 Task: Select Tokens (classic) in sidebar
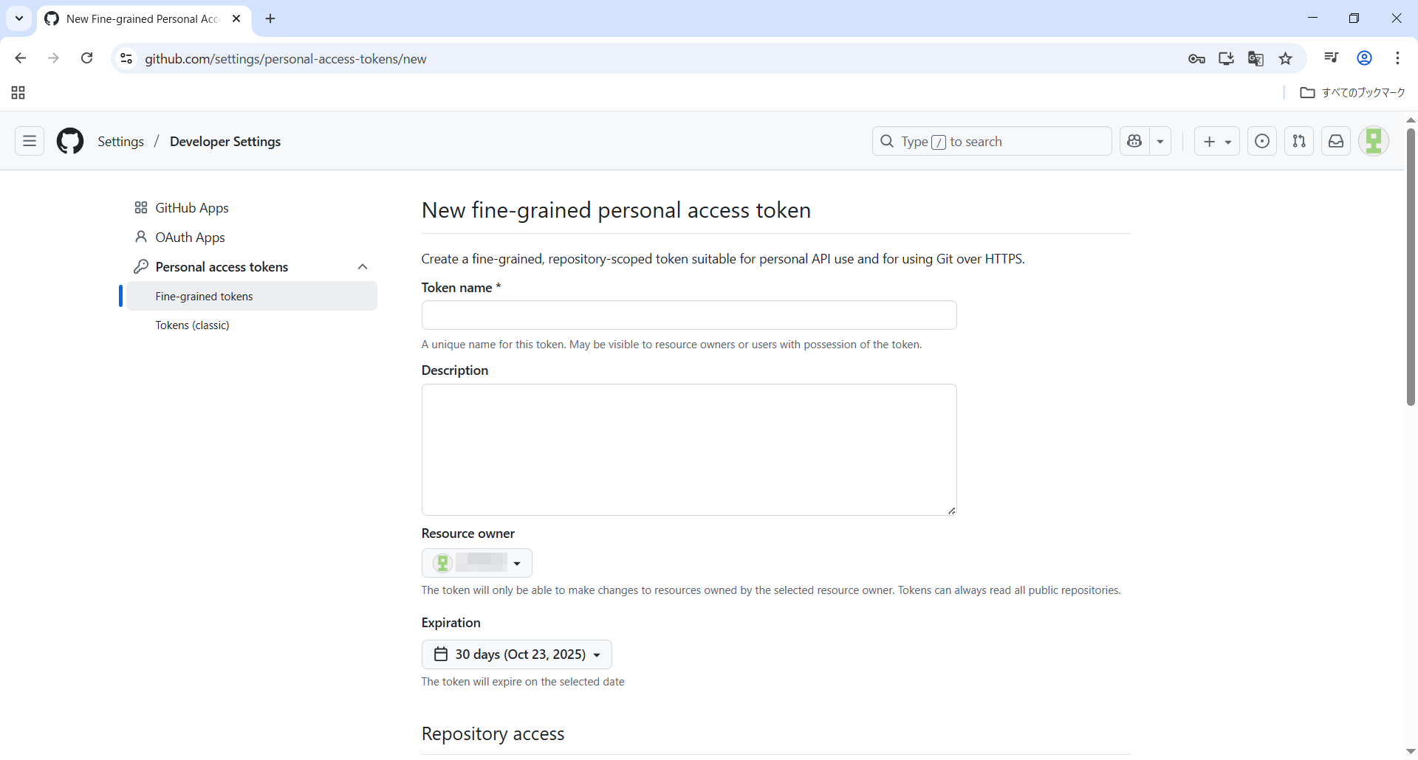tap(192, 325)
